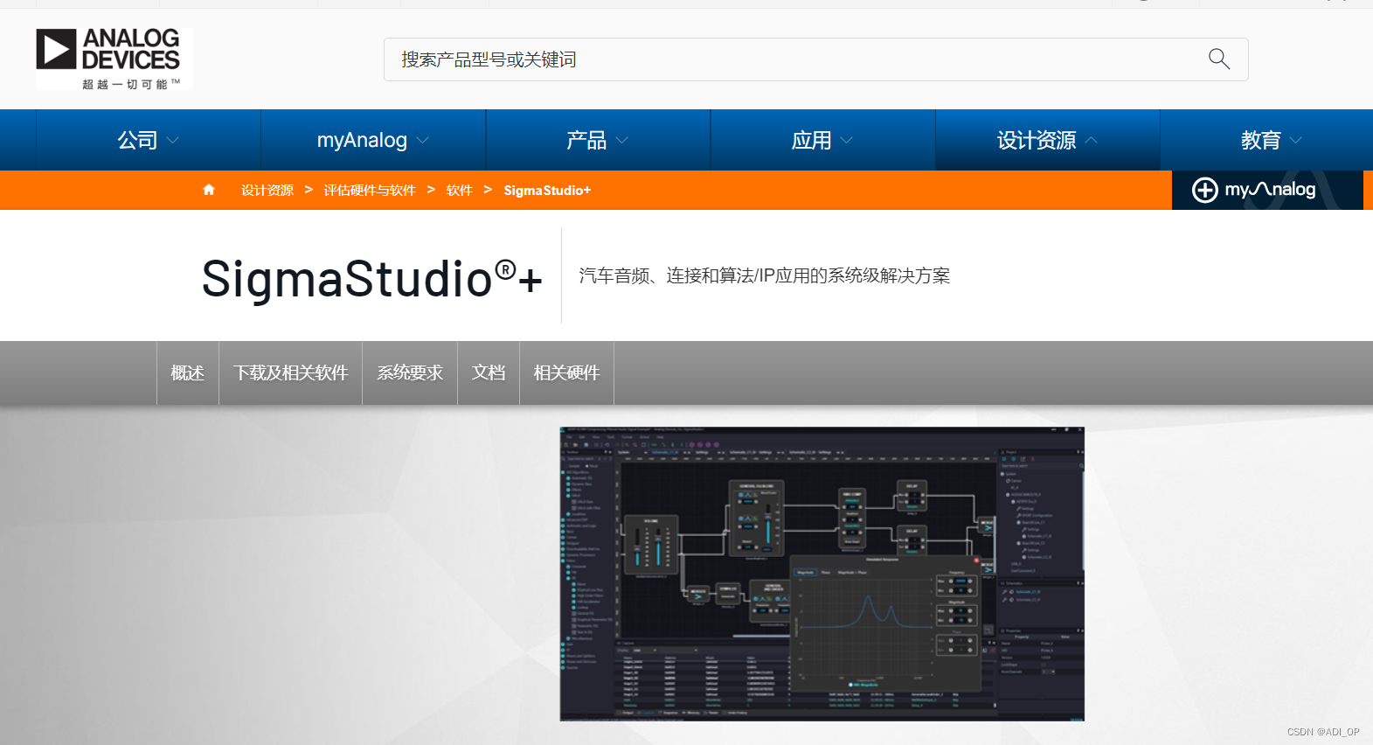
Task: Click SigmaStudio+ breadcrumb entry
Action: (x=547, y=190)
